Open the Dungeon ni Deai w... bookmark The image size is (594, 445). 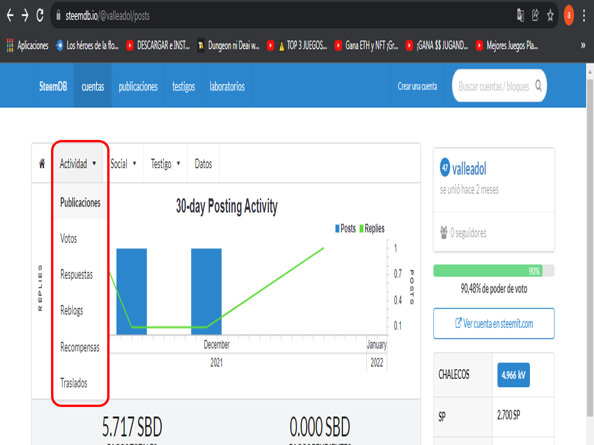click(x=229, y=45)
